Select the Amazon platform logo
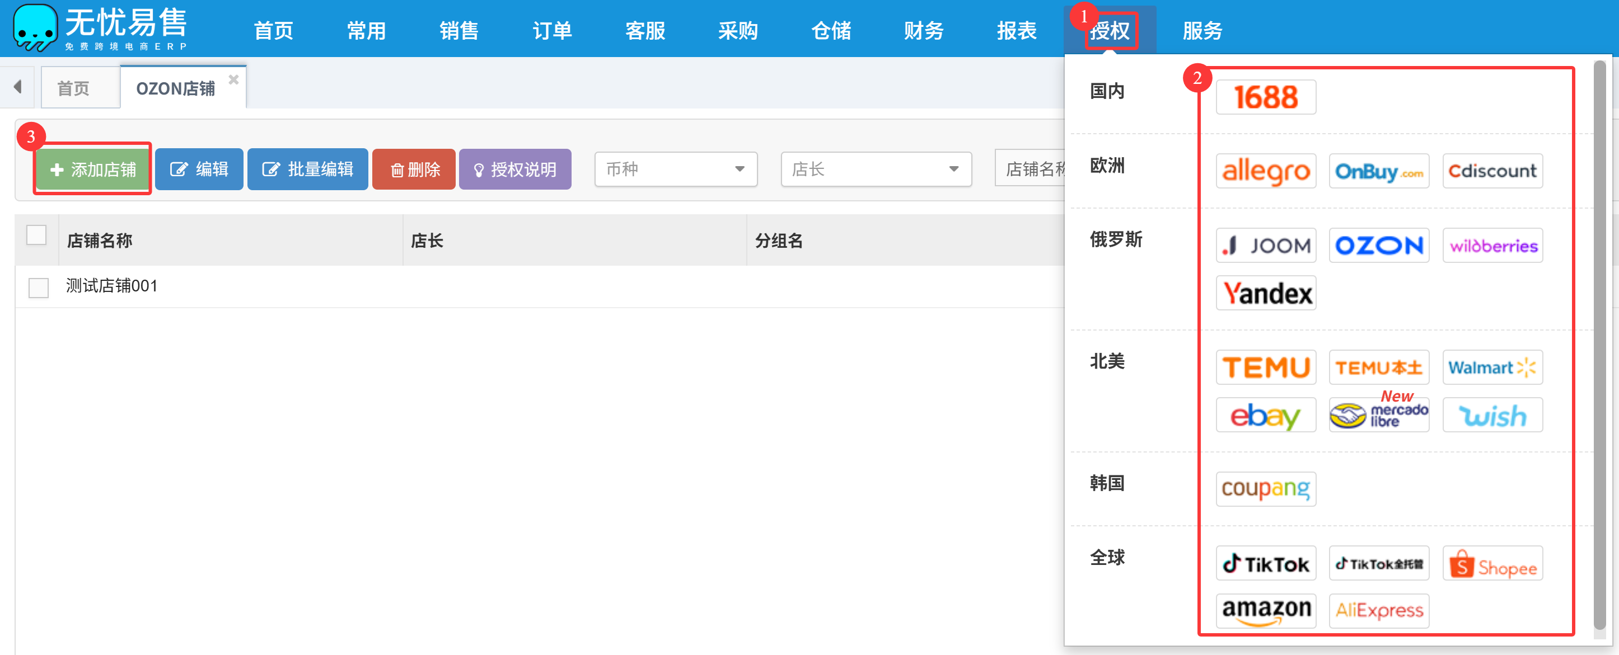 (1265, 610)
